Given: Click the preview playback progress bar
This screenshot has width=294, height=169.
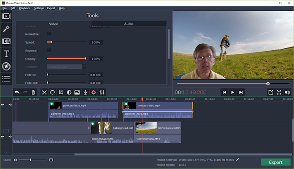Looking at the screenshot, I should coord(233,84).
